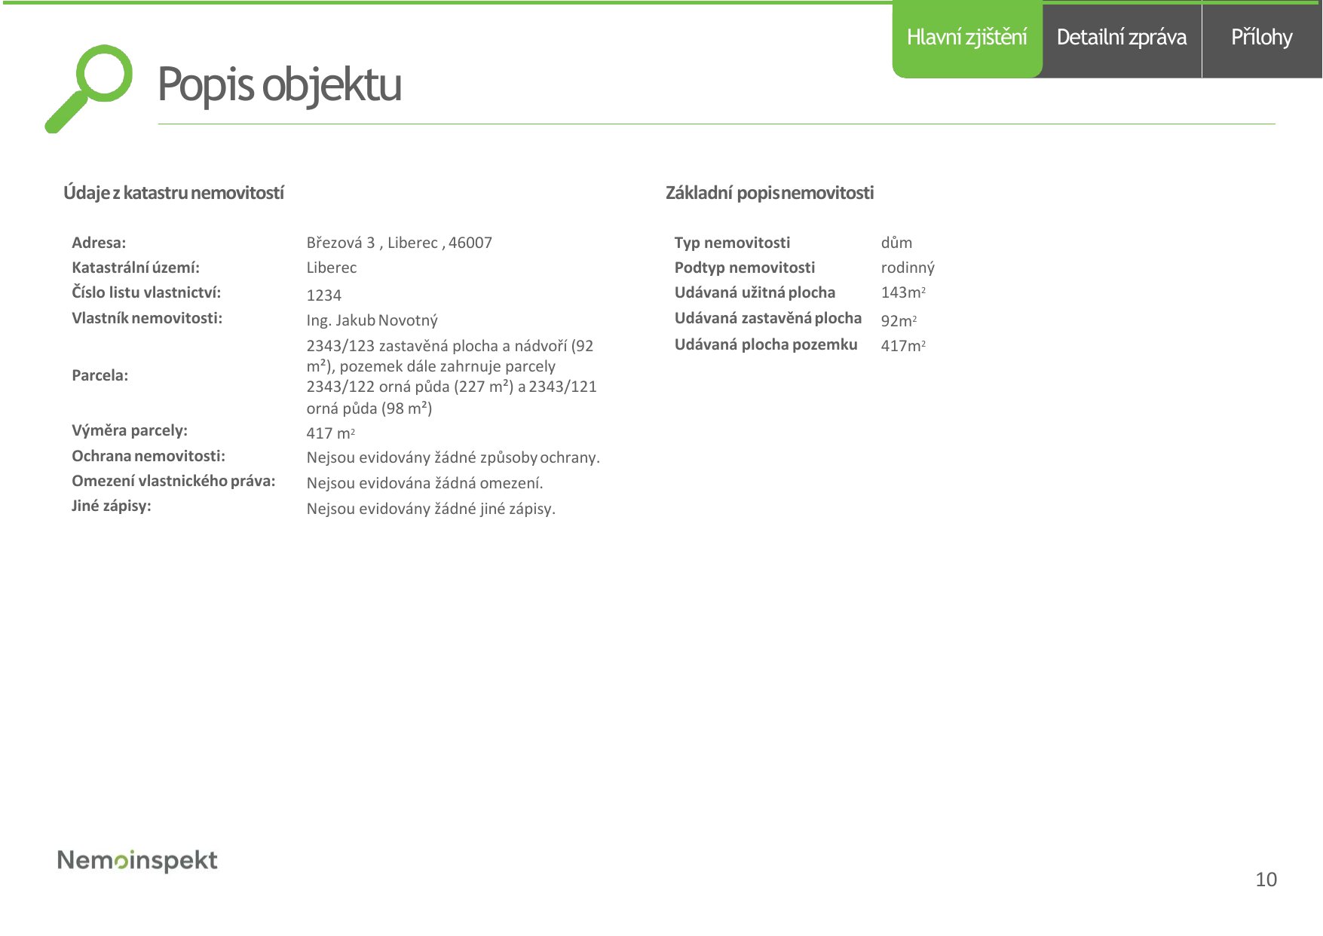
Task: Click the Výměra parcely: label
Action: [x=130, y=430]
